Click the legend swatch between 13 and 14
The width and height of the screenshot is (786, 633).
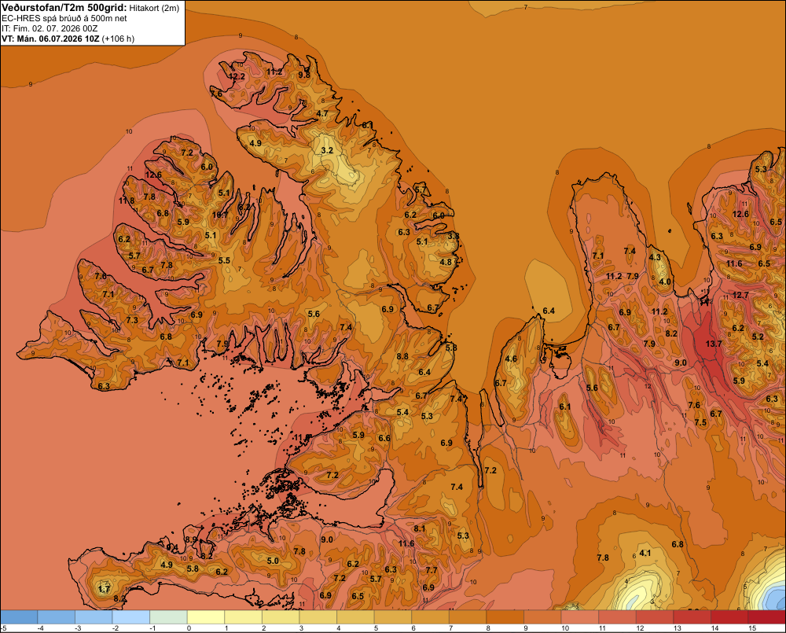click(692, 617)
